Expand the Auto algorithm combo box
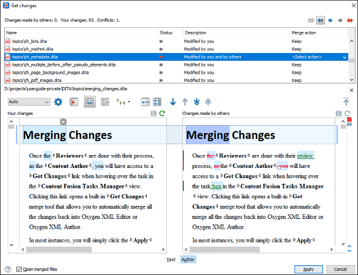The width and height of the screenshot is (358, 275). [x=29, y=102]
